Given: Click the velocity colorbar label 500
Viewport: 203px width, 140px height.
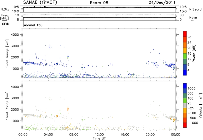Looking at the screenshot, I should pos(190,94).
